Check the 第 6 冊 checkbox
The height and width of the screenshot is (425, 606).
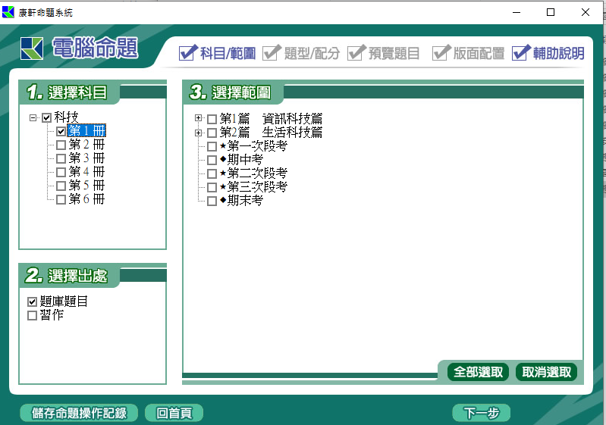(x=61, y=199)
